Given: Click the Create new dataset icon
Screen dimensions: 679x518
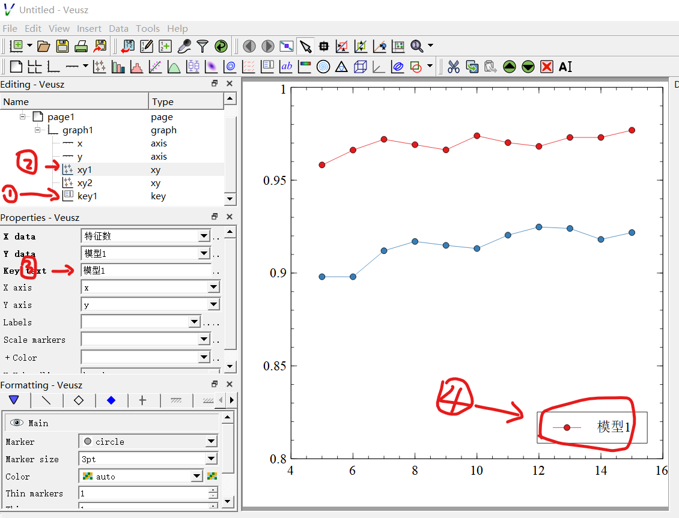Looking at the screenshot, I should 165,46.
